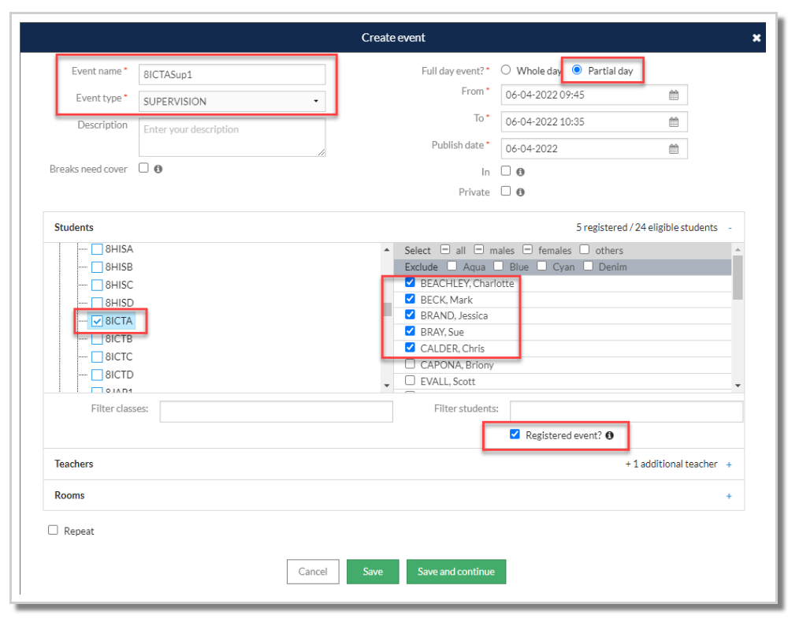
Task: Close the Create event dialog
Action: click(756, 38)
